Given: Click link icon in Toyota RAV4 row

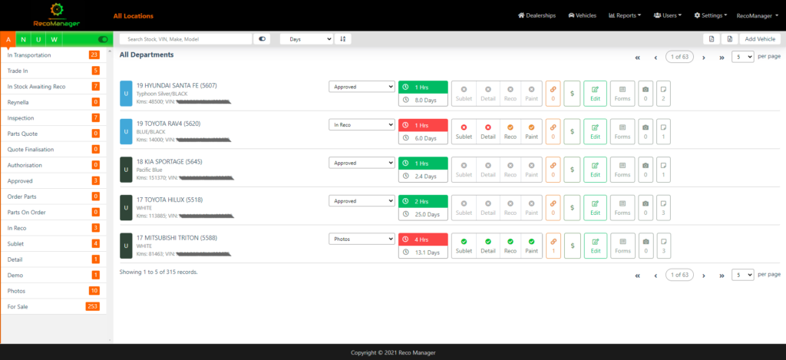Looking at the screenshot, I should [553, 132].
